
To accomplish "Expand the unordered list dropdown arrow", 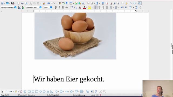I will 114,8.
